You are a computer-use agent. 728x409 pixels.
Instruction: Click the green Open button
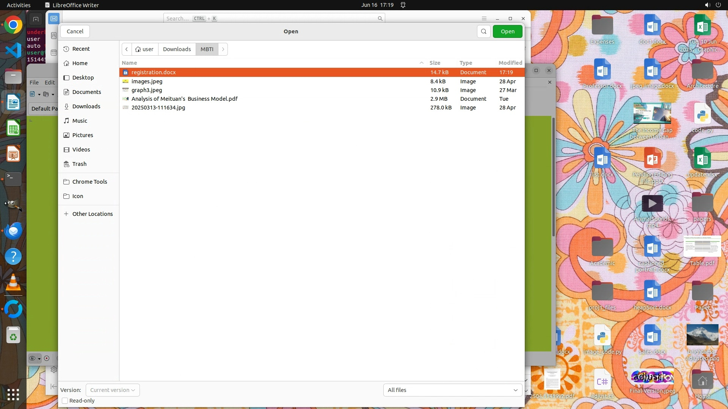pos(507,31)
